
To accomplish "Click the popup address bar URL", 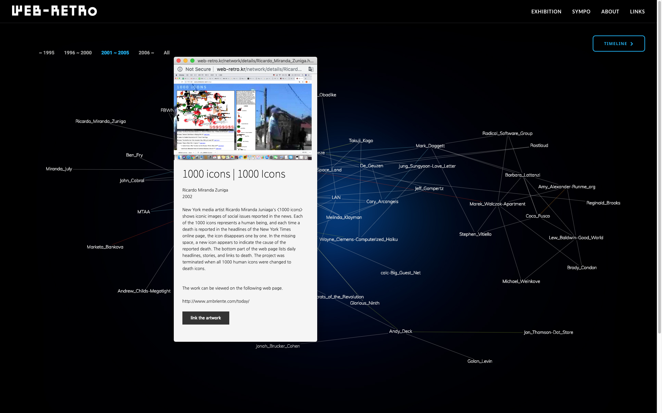I will coord(259,69).
